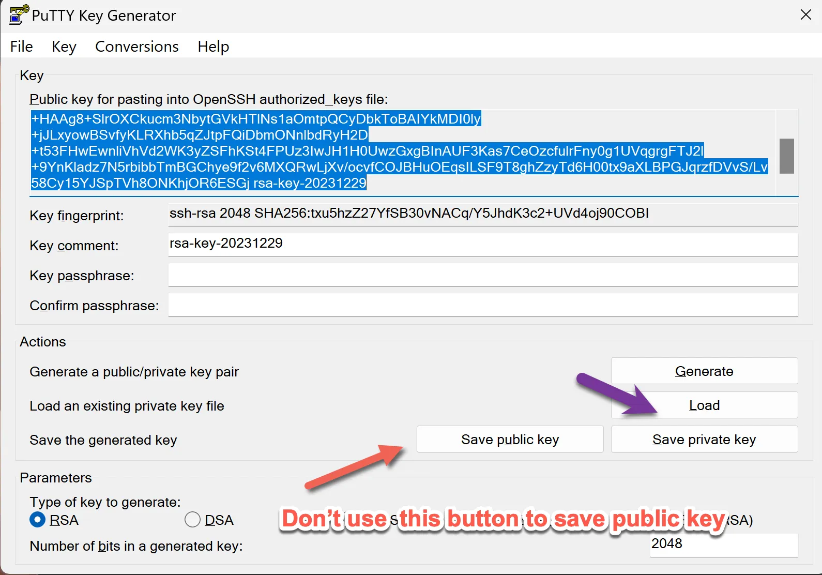Click the 'Save the generated key' label

pos(103,440)
